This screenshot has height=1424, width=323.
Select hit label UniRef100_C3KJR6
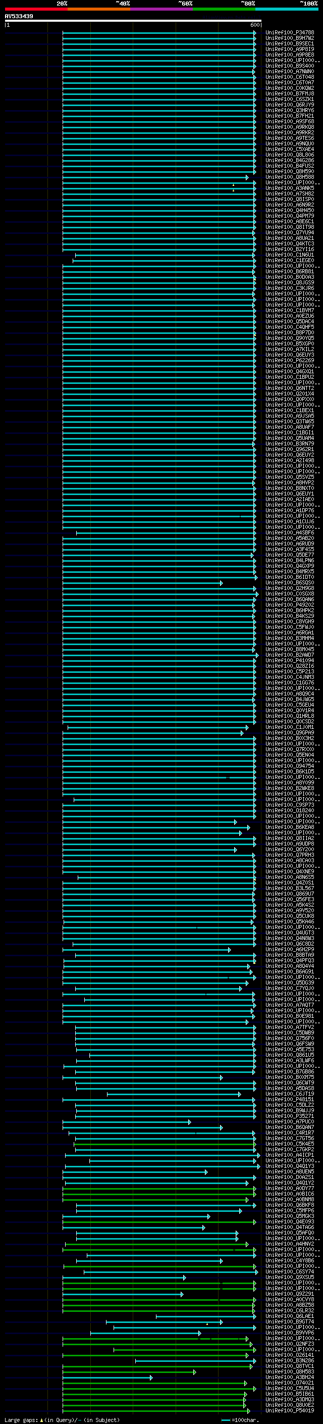[290, 288]
